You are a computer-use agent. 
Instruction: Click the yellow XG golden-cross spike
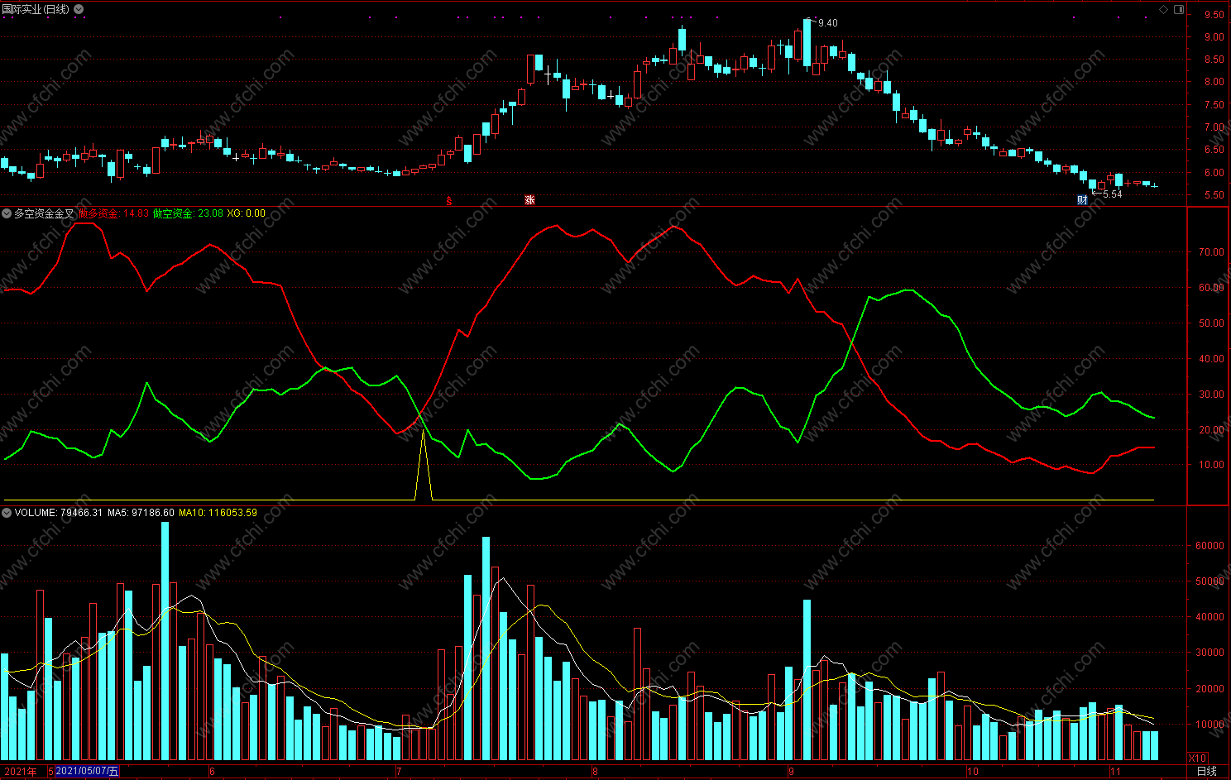(424, 465)
